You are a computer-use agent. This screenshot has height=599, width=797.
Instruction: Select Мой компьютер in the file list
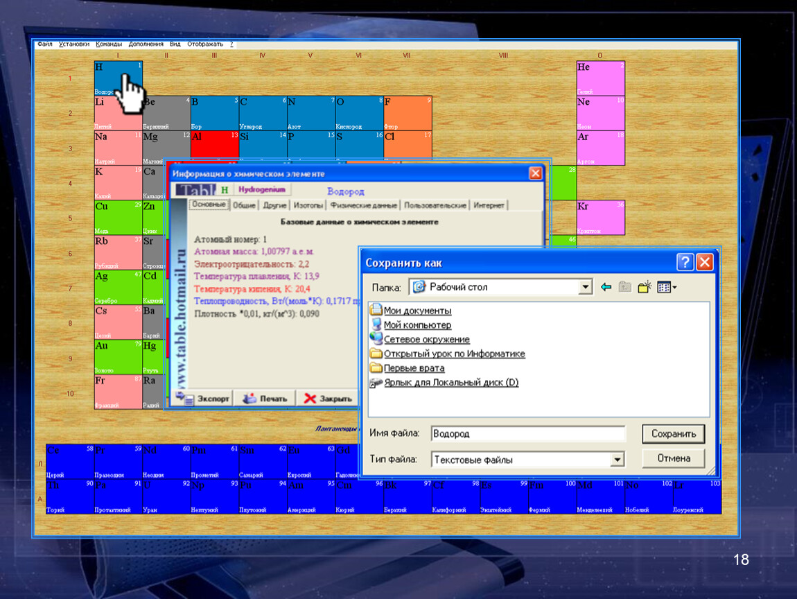(417, 325)
